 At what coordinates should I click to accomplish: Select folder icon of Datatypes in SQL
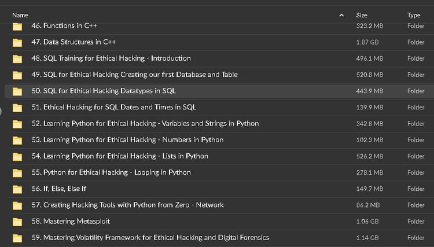point(17,91)
